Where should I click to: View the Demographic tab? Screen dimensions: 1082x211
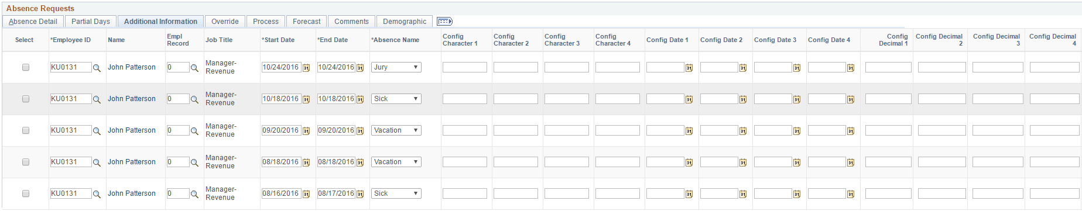pyautogui.click(x=405, y=22)
